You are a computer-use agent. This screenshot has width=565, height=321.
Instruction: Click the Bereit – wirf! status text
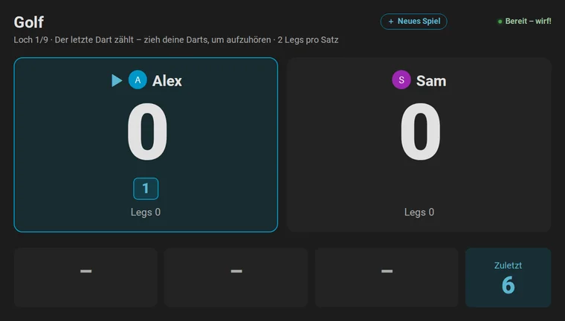[x=528, y=22]
